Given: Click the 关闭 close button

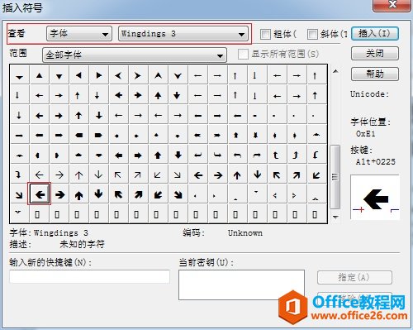Looking at the screenshot, I should 375,54.
